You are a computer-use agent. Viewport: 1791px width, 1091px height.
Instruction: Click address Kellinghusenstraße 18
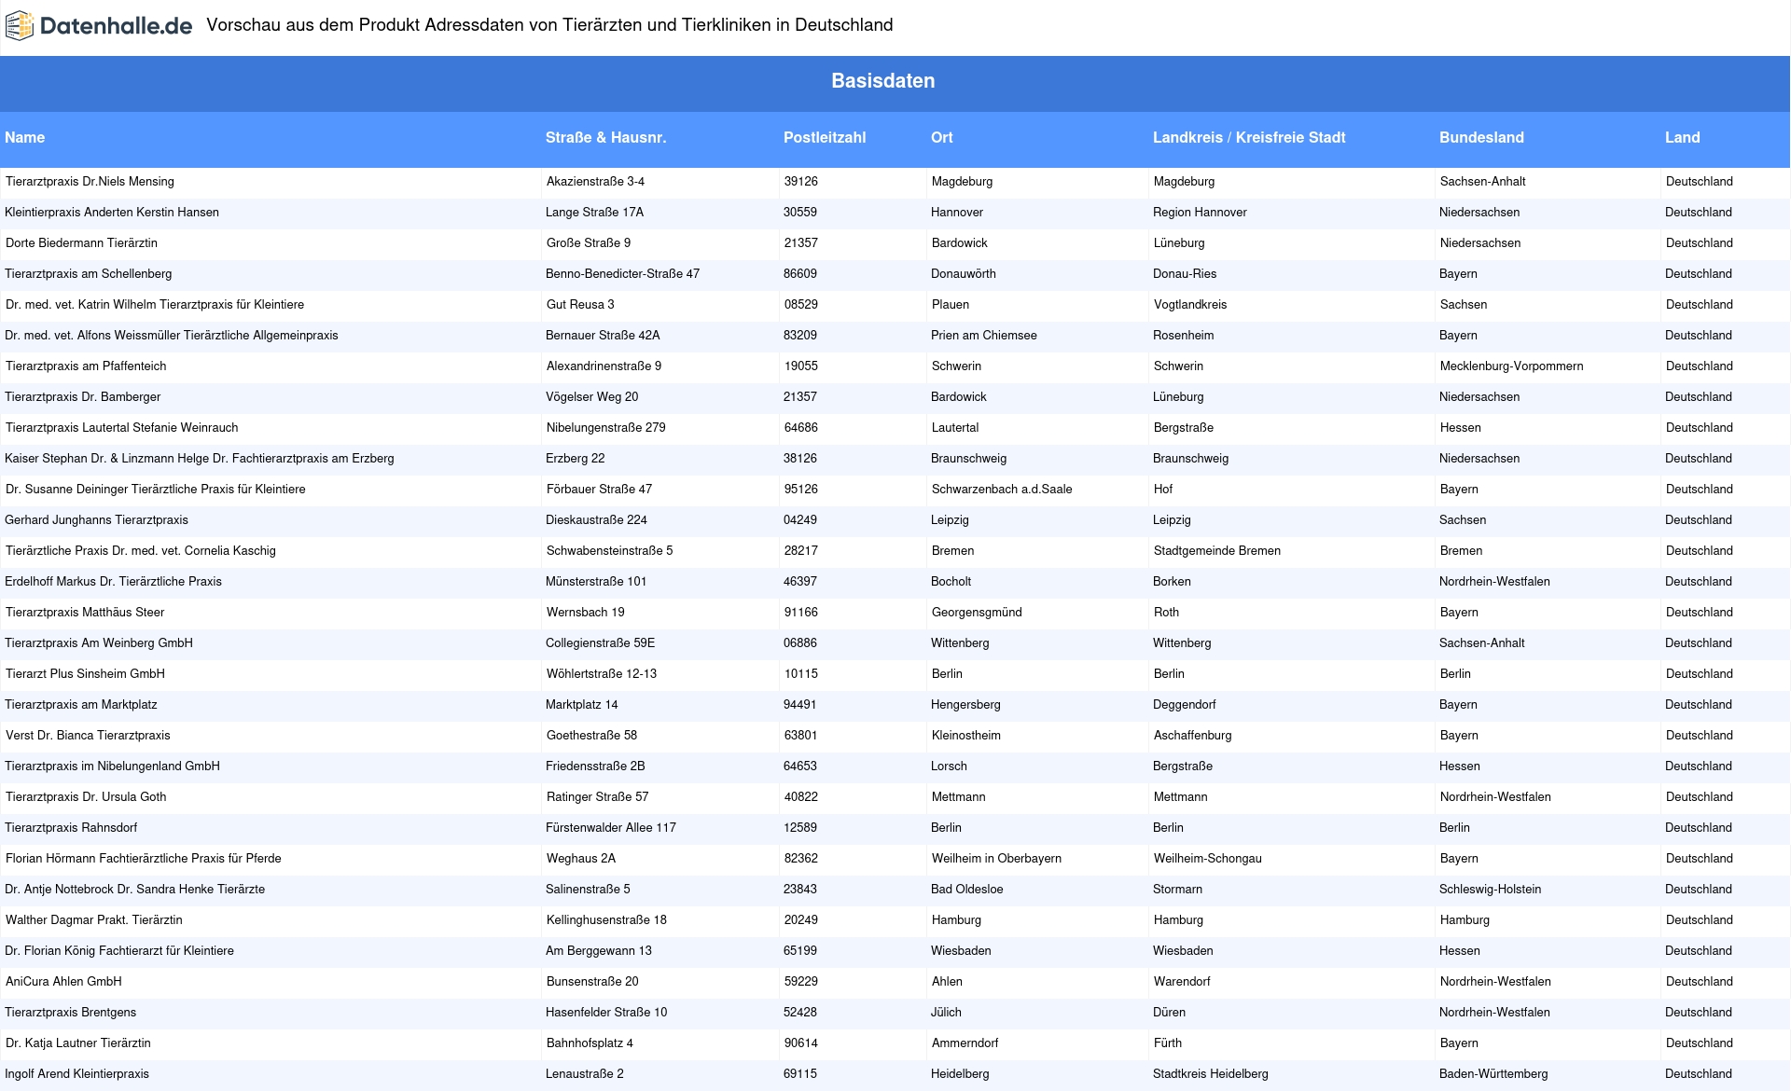point(606,920)
